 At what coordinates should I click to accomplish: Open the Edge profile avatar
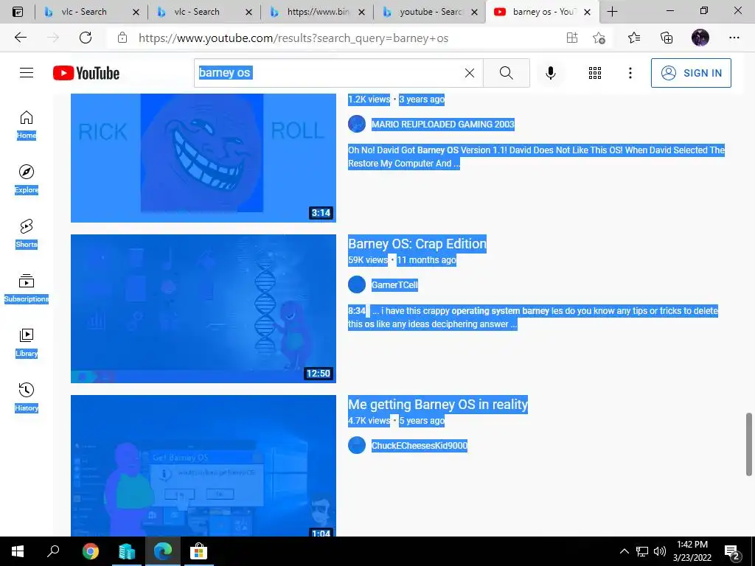pos(700,38)
